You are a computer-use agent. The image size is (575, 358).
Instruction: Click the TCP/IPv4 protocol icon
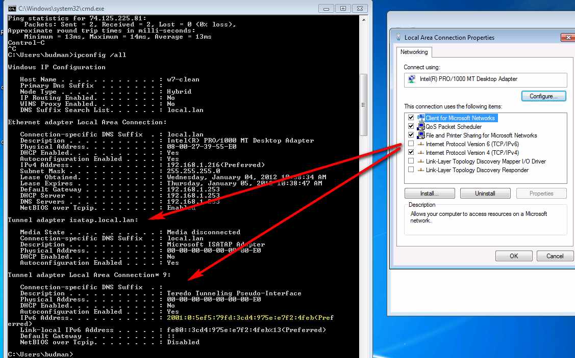420,153
